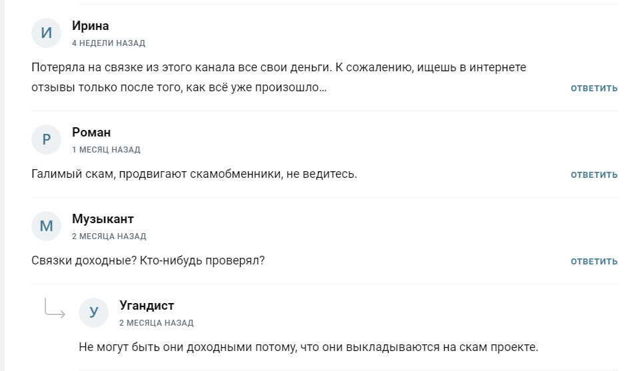Click Угандист's avatar with letter У
Screen dimensions: 640x371
click(x=93, y=313)
